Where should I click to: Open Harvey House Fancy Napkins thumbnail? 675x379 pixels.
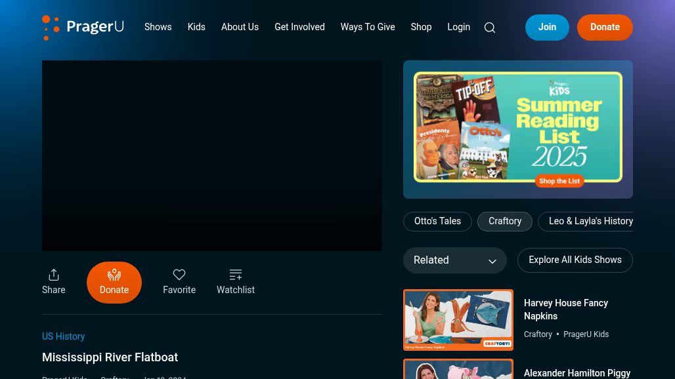point(458,320)
